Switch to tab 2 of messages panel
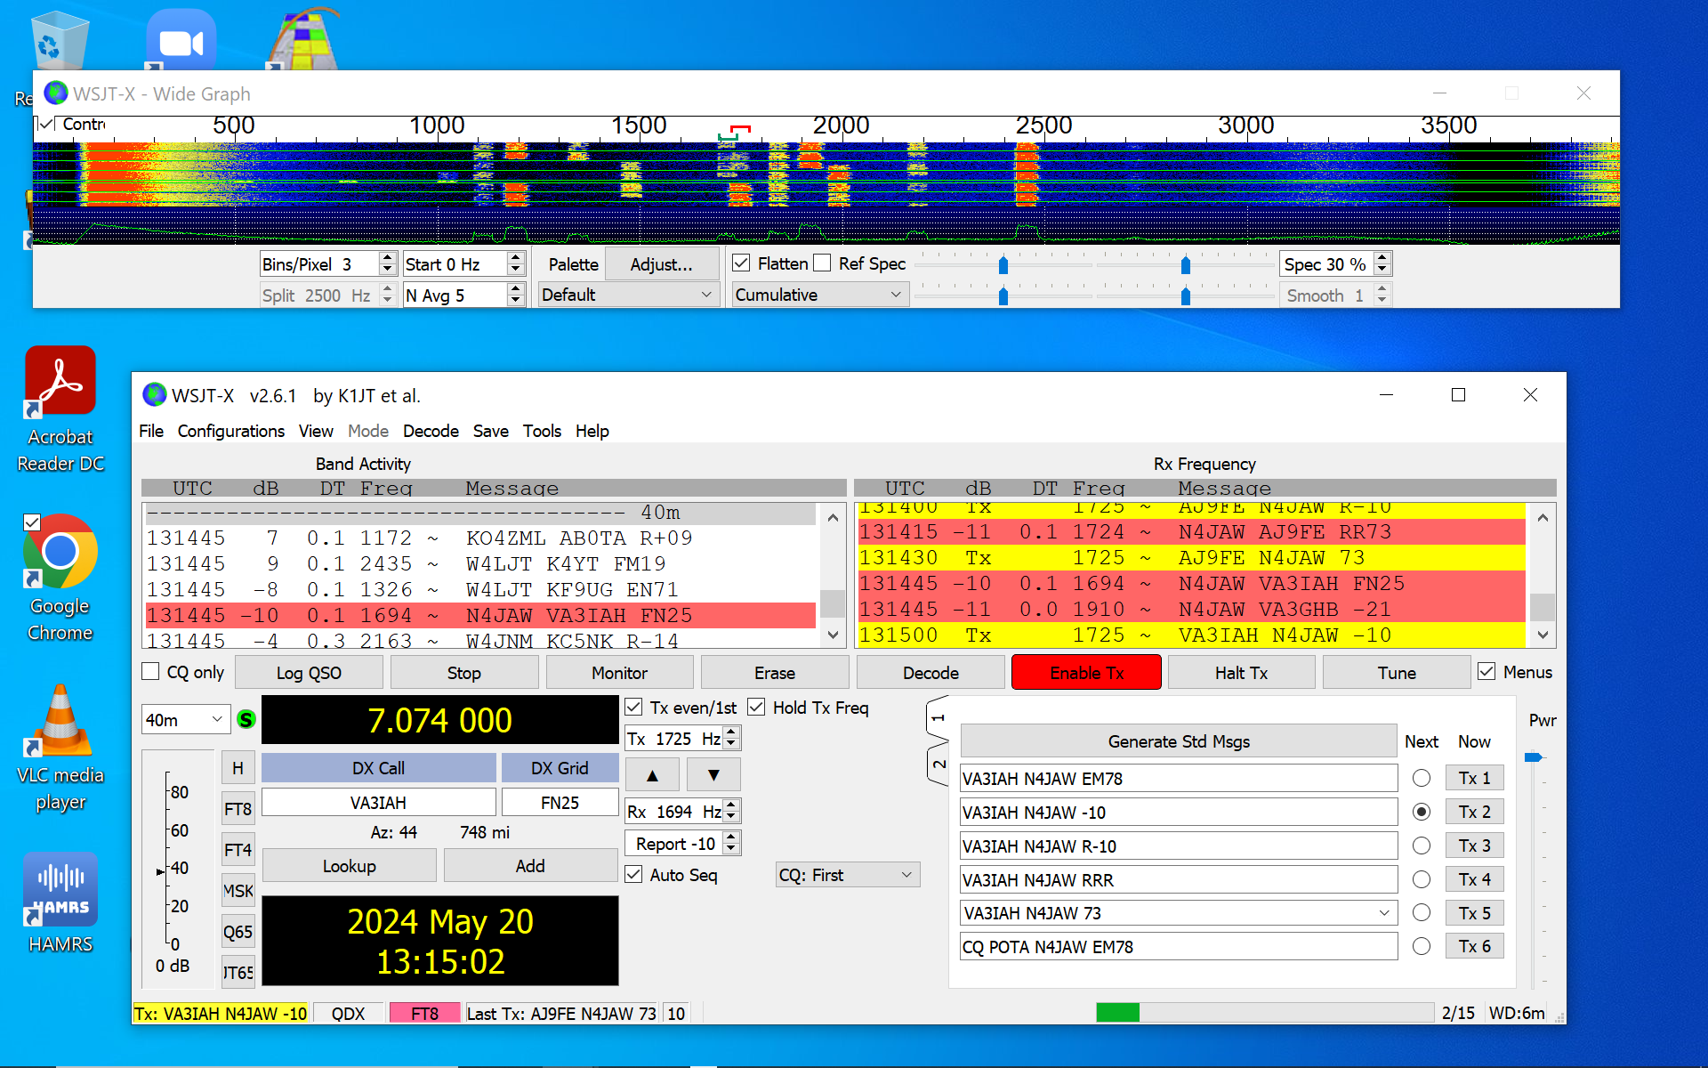The height and width of the screenshot is (1068, 1708). pyautogui.click(x=939, y=765)
